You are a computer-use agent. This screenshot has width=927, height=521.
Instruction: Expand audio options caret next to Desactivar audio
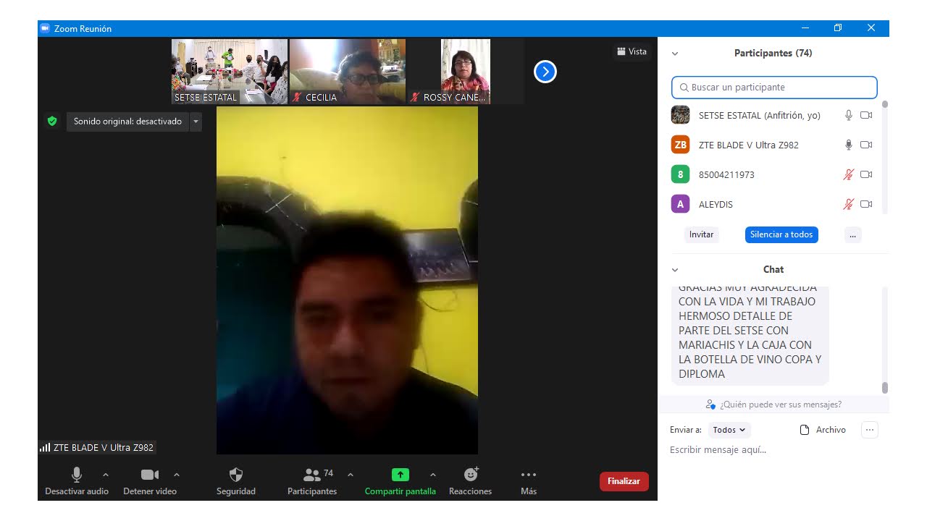point(106,475)
